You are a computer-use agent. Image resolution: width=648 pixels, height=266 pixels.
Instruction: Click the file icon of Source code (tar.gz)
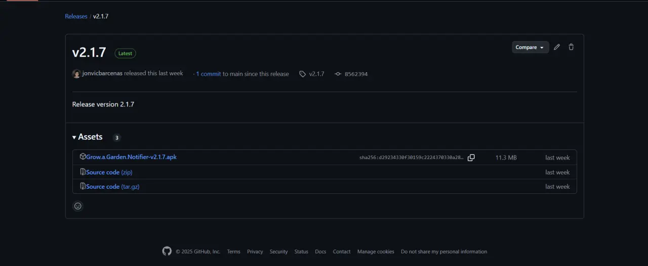coord(83,186)
